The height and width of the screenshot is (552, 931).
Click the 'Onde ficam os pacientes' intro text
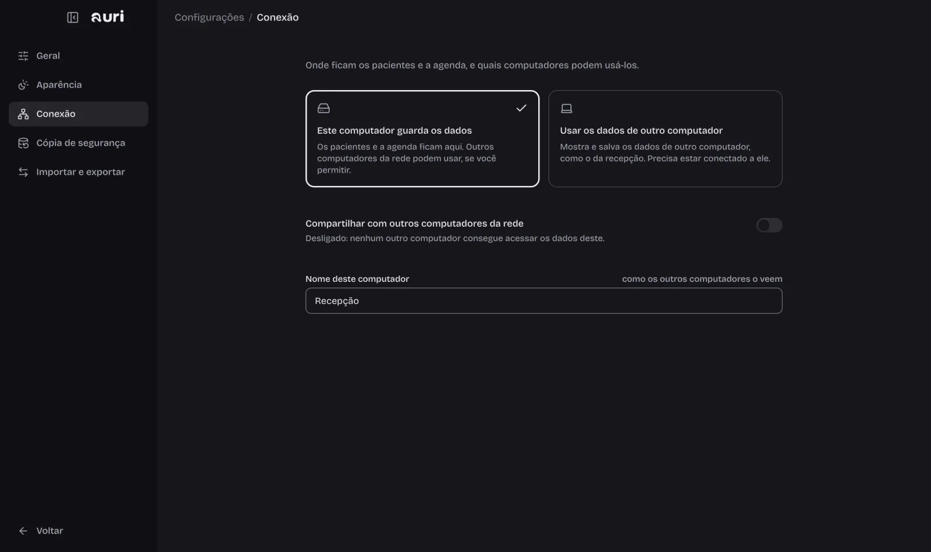click(x=472, y=65)
